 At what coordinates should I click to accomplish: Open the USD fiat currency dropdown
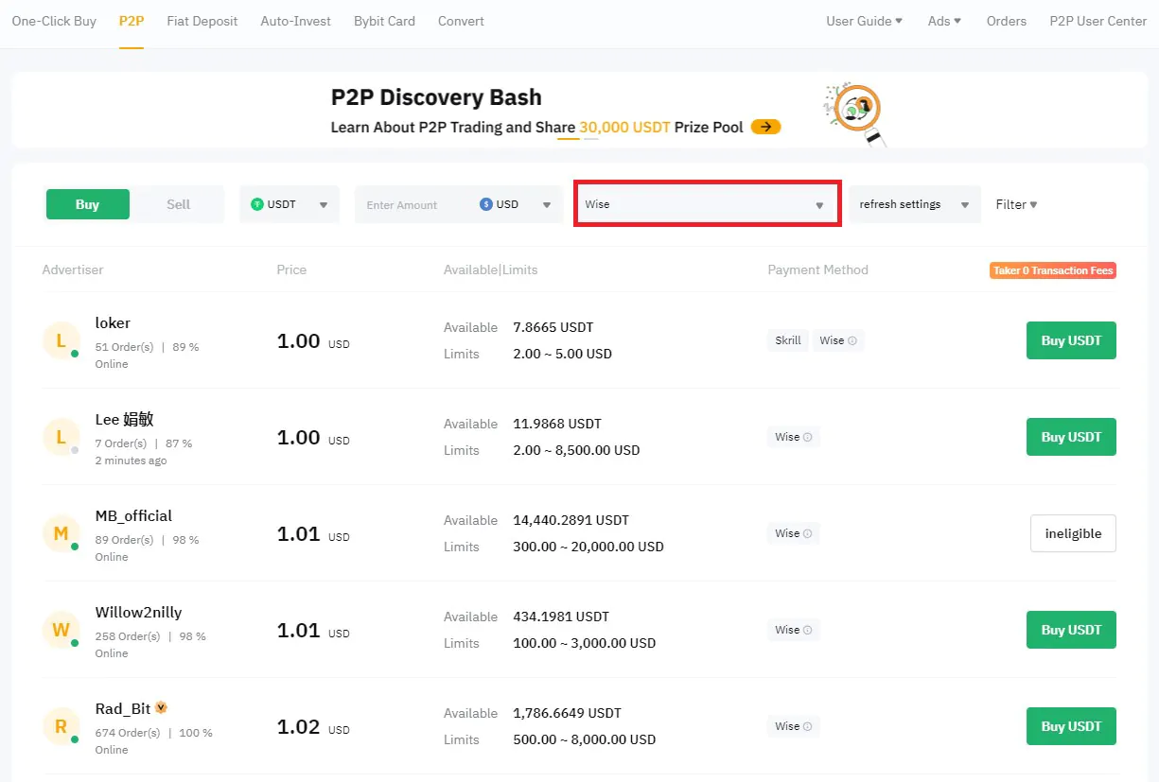(516, 204)
